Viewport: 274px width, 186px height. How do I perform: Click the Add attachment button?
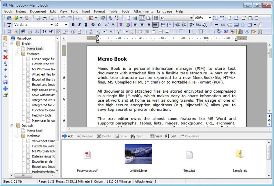point(68,136)
